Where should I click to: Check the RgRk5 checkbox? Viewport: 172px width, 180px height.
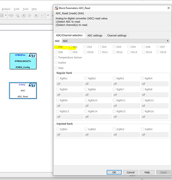pyautogui.click(x=58, y=89)
